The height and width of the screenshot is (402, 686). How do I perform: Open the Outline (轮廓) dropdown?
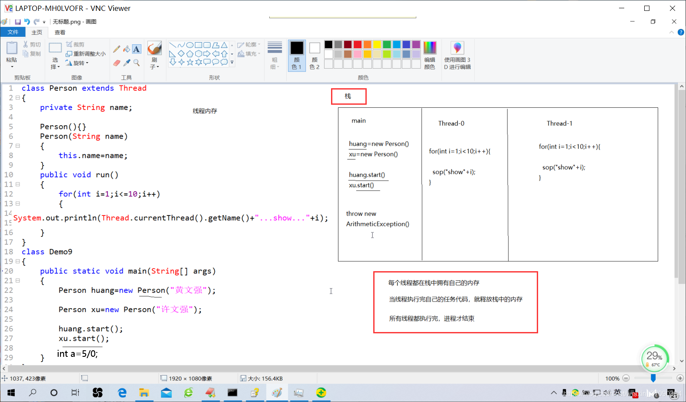tap(249, 45)
